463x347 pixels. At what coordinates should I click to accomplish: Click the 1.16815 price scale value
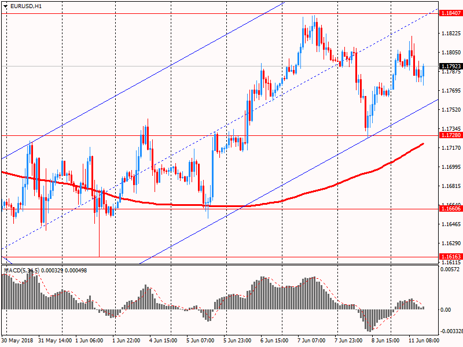point(451,186)
